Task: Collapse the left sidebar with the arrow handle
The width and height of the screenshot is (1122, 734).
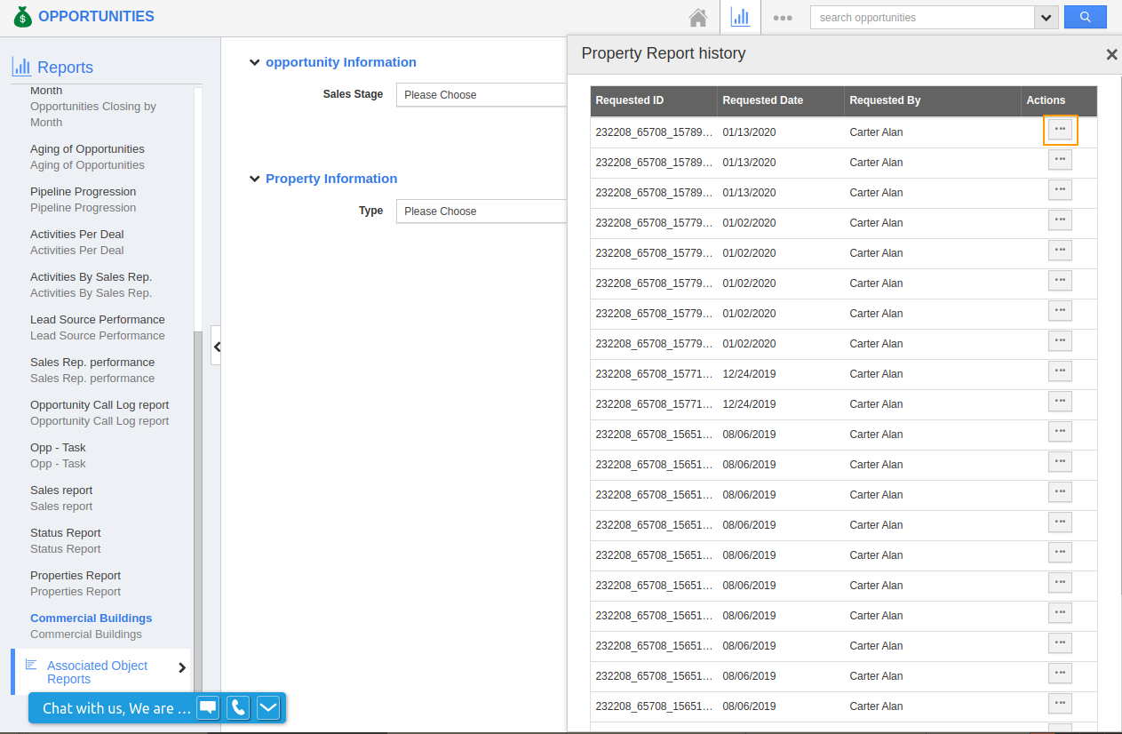Action: click(x=216, y=347)
